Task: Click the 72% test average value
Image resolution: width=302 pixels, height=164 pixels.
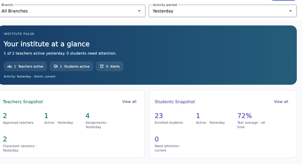Action: pos(244,116)
